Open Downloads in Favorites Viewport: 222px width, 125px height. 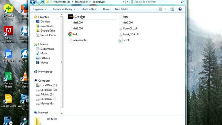pyautogui.click(x=47, y=26)
